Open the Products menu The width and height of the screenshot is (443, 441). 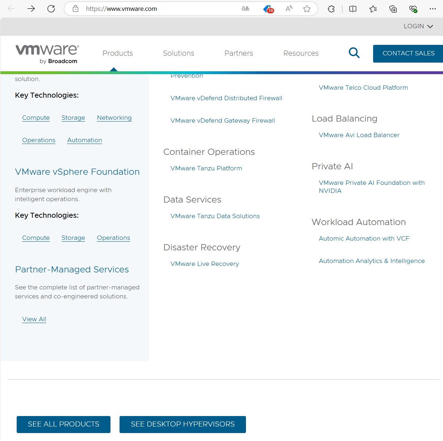point(118,53)
